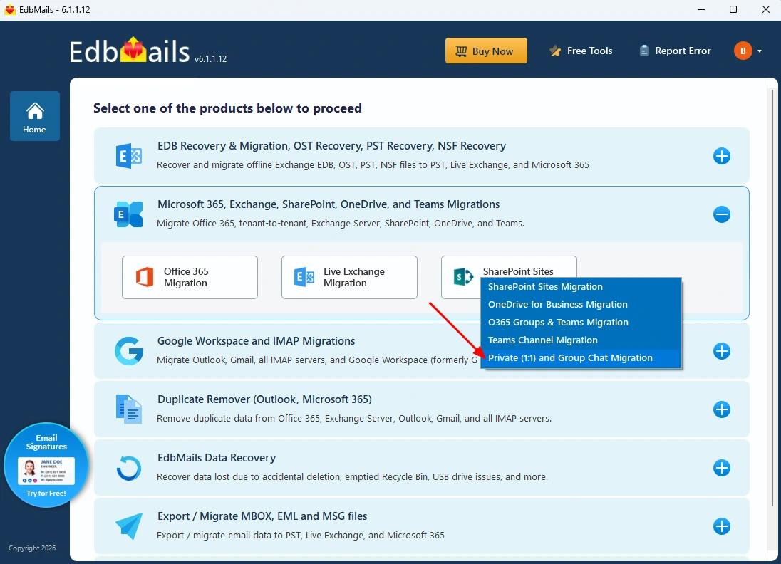Viewport: 781px width, 564px height.
Task: Open Office 365 Migration
Action: click(x=190, y=277)
